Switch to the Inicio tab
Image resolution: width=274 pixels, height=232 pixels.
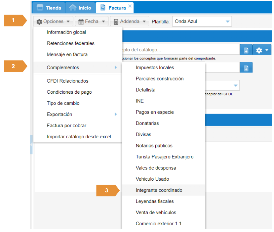pos(80,8)
